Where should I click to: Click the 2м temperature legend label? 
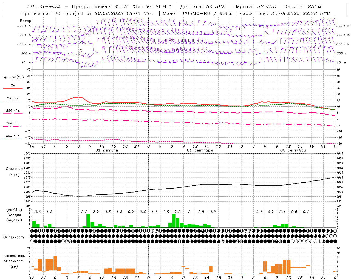(13, 85)
